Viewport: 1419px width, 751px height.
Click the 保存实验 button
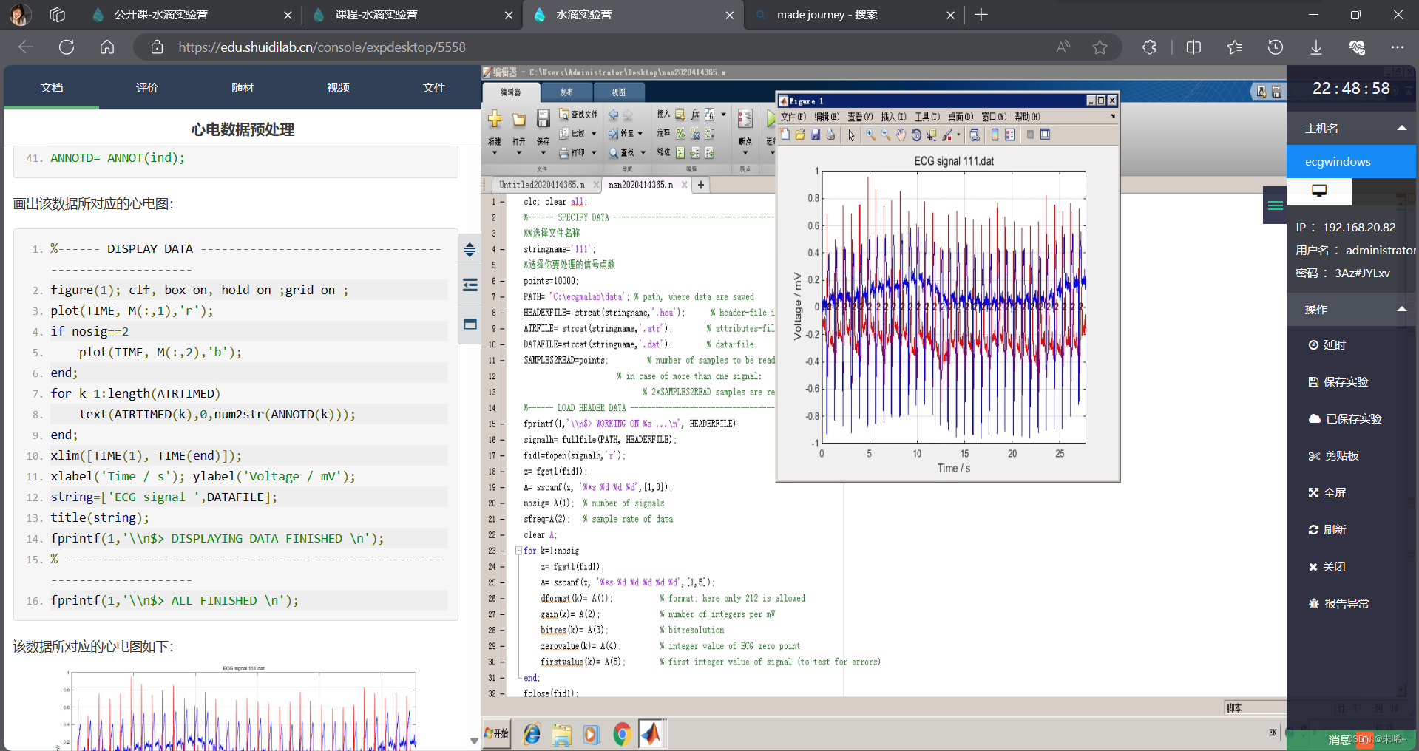click(x=1338, y=382)
